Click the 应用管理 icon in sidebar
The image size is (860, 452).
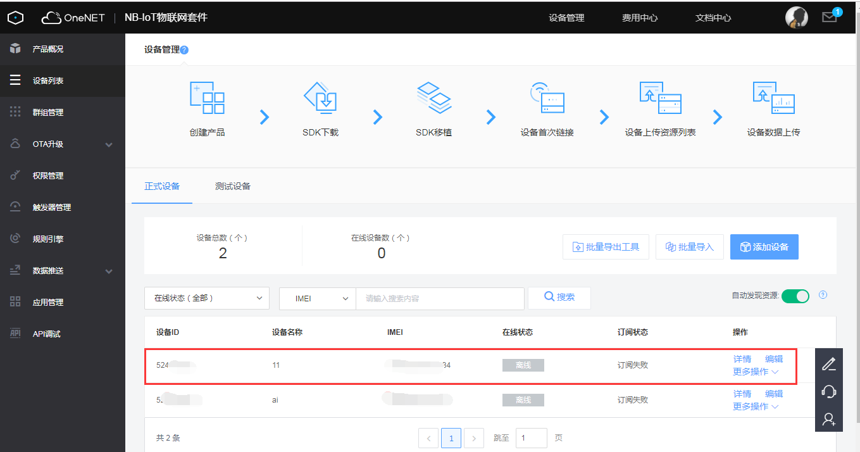(15, 302)
